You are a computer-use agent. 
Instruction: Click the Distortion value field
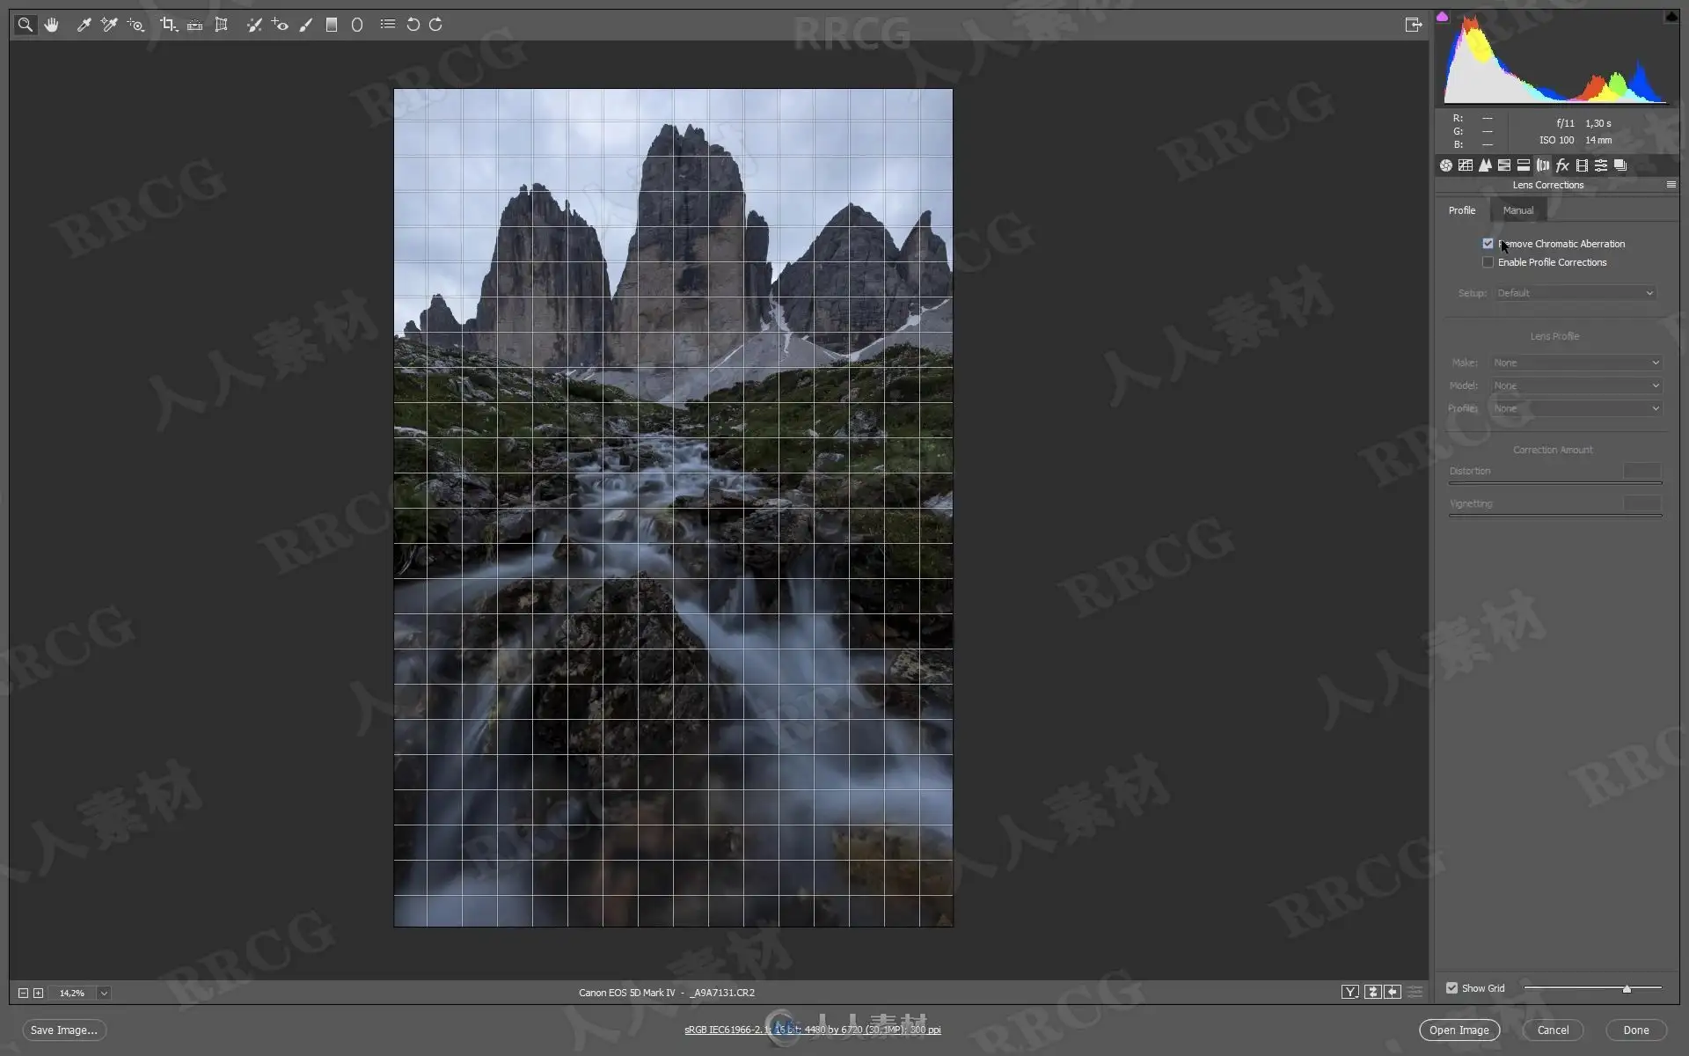pos(1641,471)
